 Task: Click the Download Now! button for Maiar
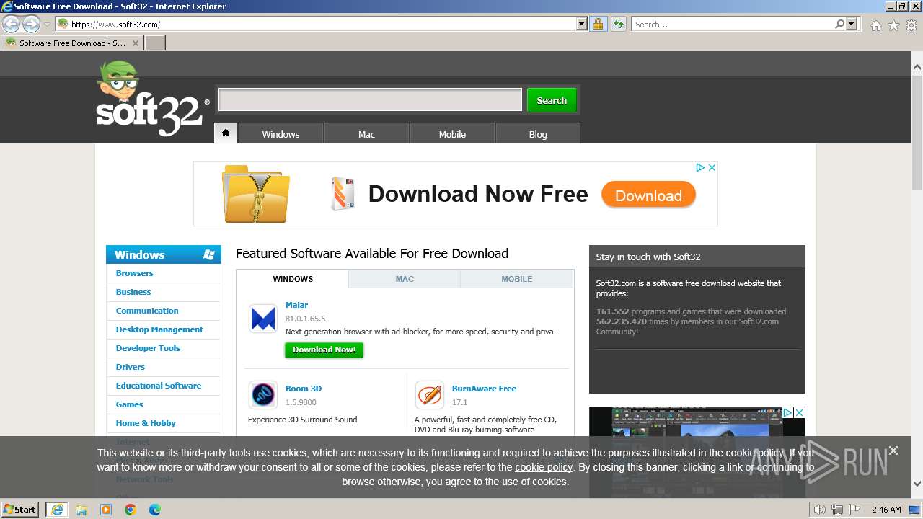point(324,350)
